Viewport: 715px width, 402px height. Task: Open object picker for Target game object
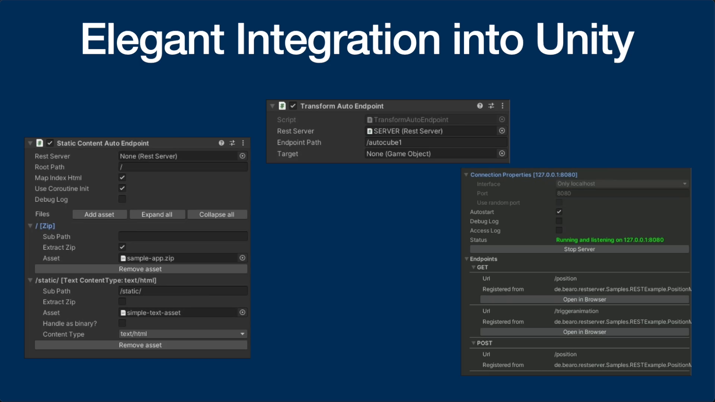(x=502, y=153)
